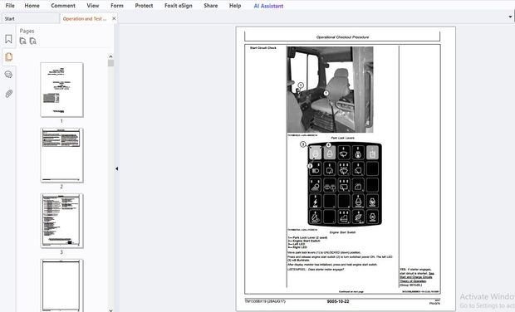Select page 2 thumbnail
The width and height of the screenshot is (515, 312).
[61, 155]
